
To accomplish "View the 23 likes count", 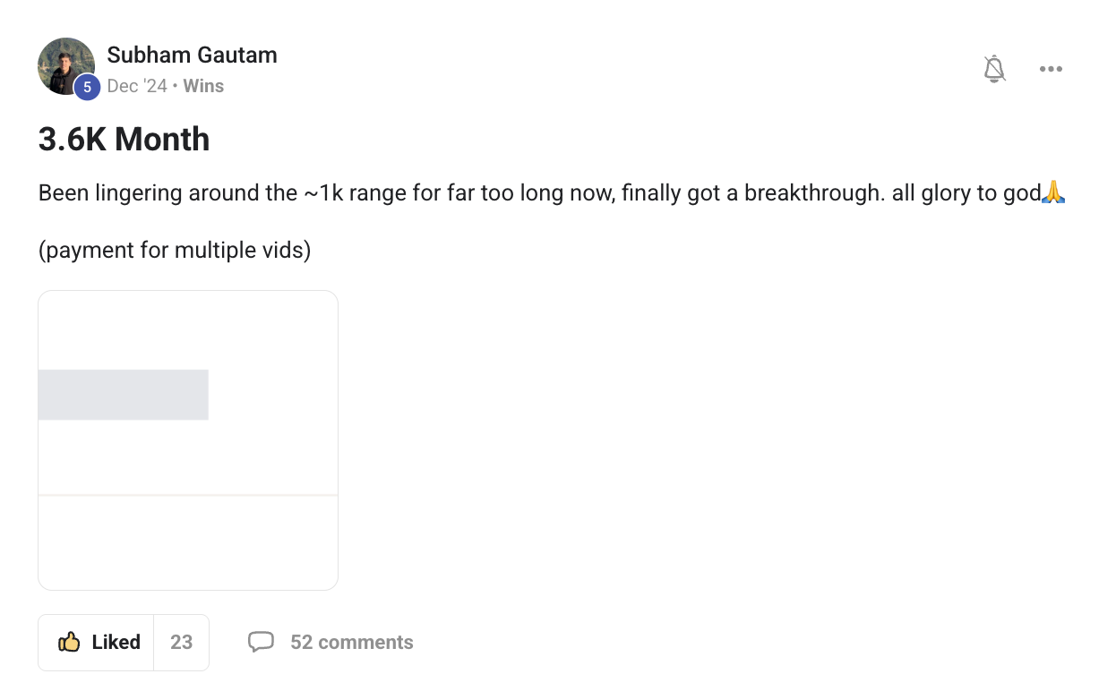I will [x=182, y=642].
